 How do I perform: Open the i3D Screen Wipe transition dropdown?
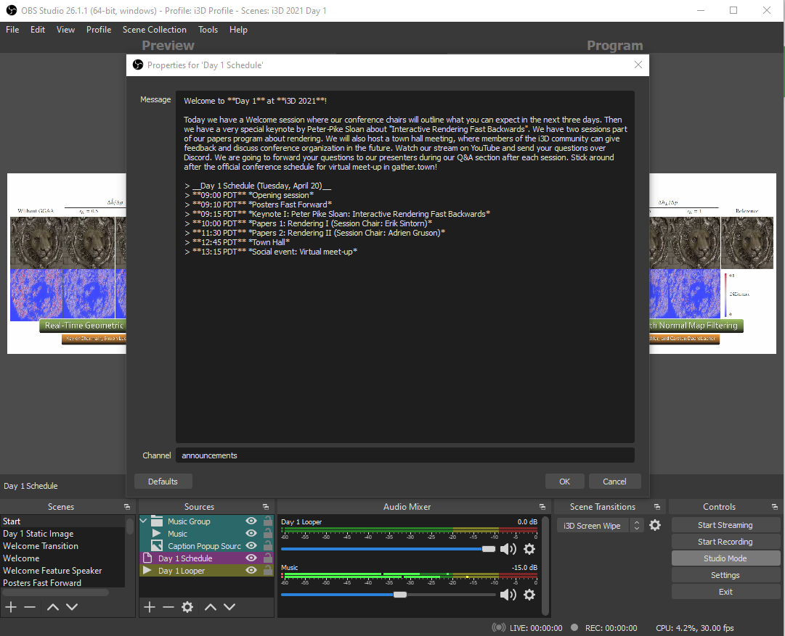[x=636, y=525]
